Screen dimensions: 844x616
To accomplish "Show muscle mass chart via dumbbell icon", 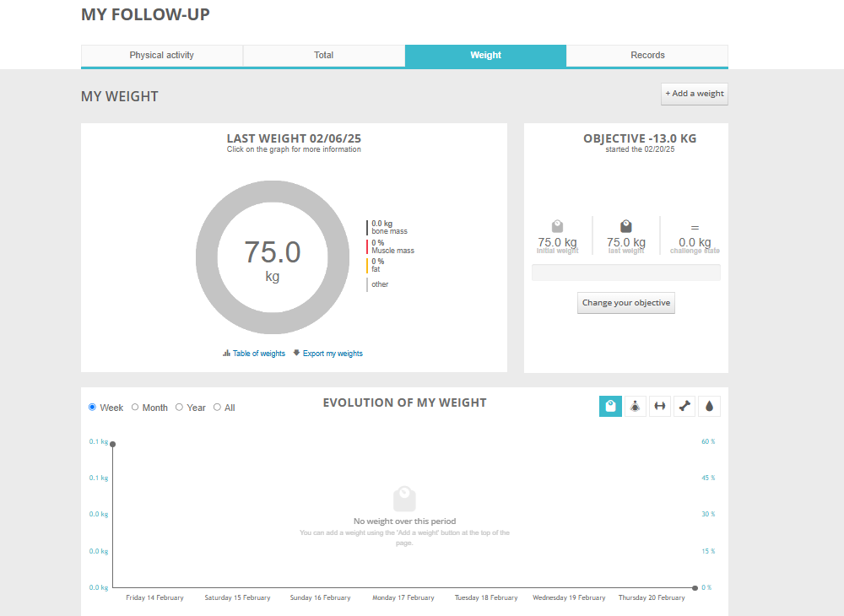I will [660, 407].
